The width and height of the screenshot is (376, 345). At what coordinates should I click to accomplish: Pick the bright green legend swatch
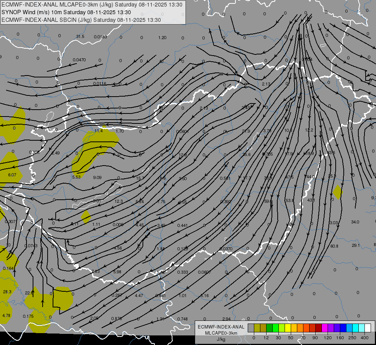tap(276, 328)
